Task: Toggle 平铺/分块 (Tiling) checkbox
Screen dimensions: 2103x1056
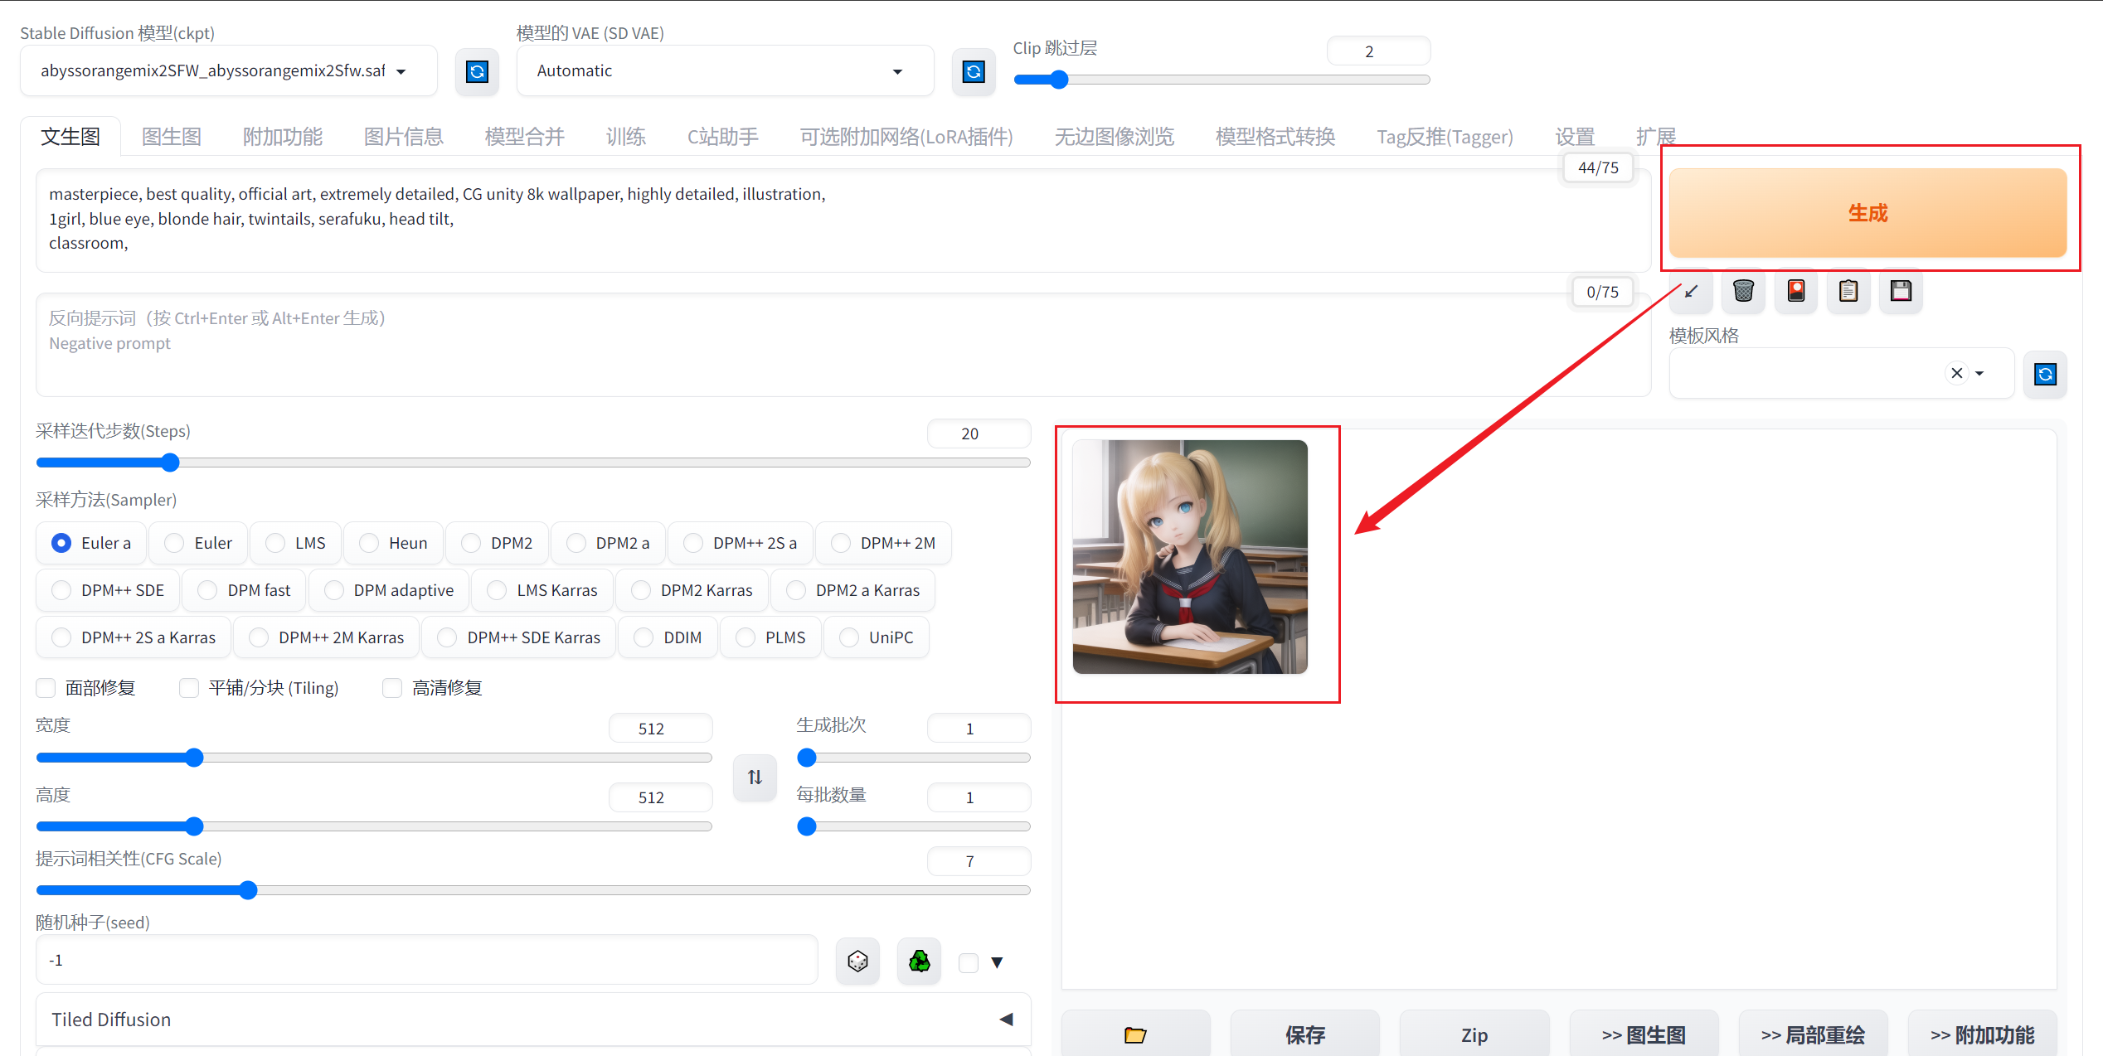Action: (x=187, y=688)
